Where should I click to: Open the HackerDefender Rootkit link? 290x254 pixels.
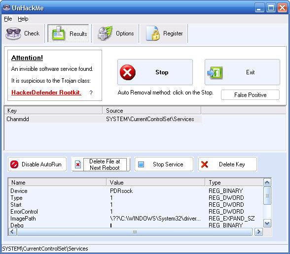pos(46,93)
